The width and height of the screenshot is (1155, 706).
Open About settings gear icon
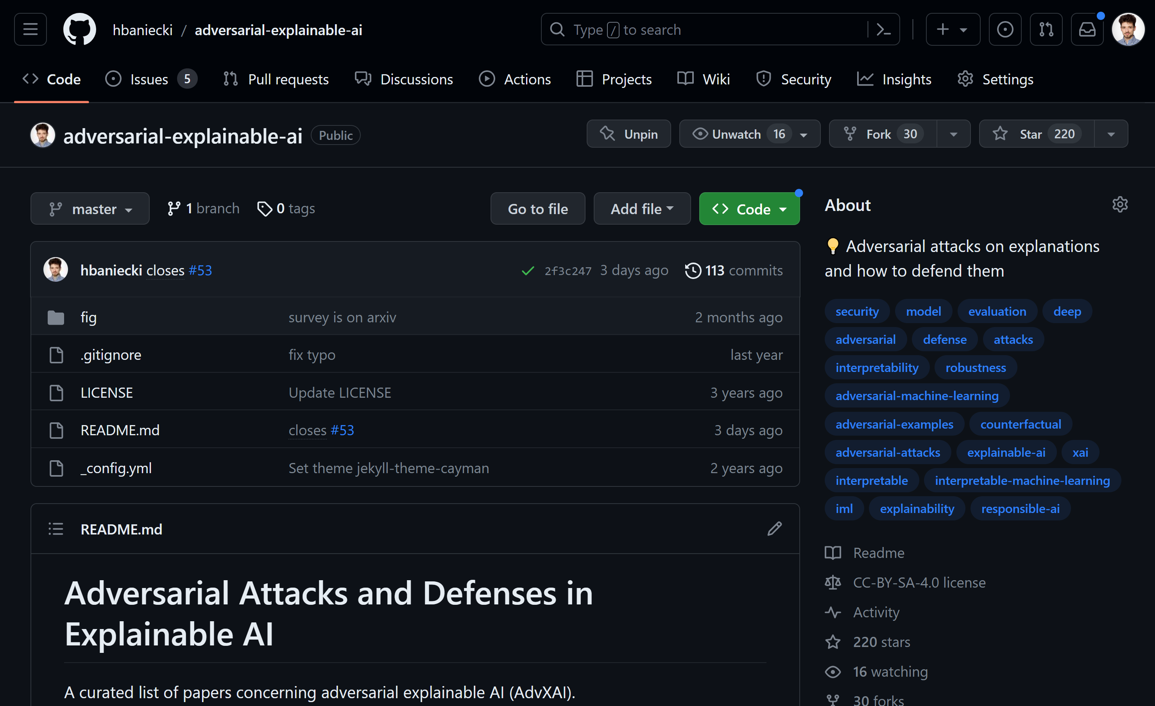point(1119,205)
